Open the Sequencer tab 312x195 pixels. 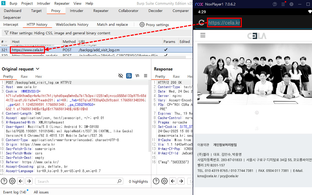12,17
